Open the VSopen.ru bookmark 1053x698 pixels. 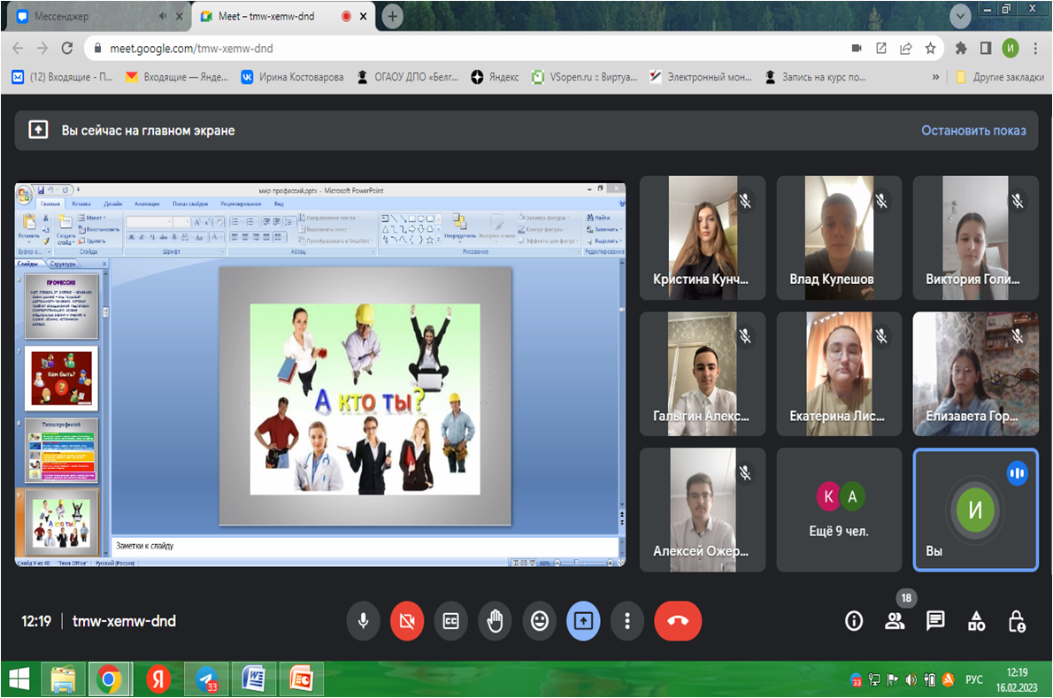pos(584,77)
